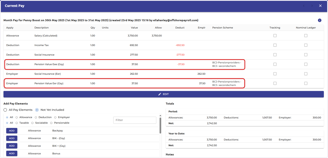328x158 pixels.
Task: Select the Deduction type filter radio
Action: 36,117
